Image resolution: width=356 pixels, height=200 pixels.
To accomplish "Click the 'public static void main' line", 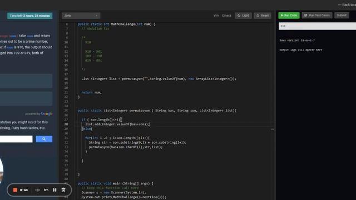I will coord(115,183).
